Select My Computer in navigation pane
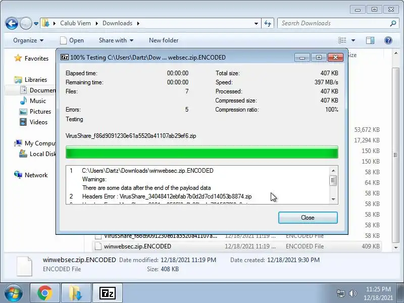 coord(40,143)
